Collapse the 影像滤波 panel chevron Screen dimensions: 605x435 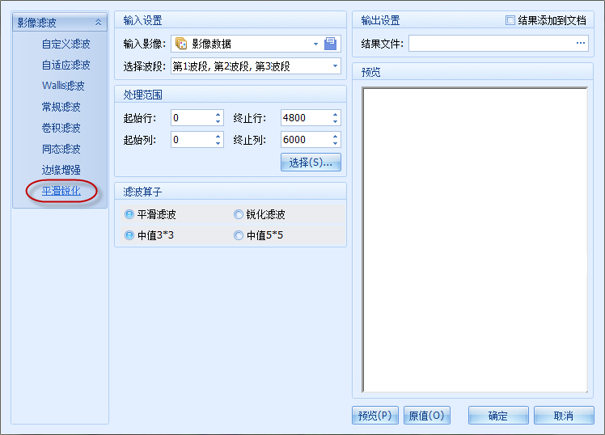point(98,22)
